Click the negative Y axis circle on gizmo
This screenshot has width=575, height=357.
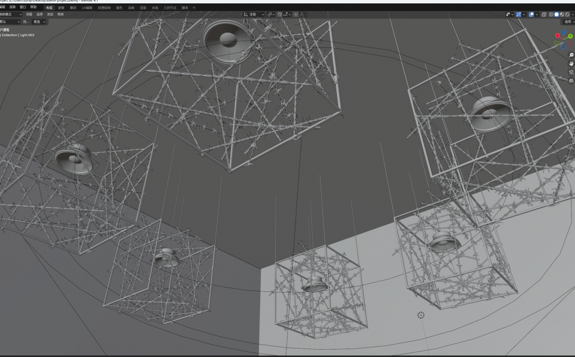pos(556,43)
